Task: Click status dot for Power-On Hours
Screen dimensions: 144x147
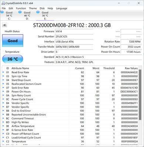Action: pyautogui.click(x=3, y=92)
